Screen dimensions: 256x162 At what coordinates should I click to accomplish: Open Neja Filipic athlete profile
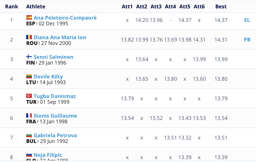click(48, 155)
